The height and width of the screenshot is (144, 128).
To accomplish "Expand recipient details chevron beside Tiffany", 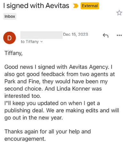I will coord(42,42).
